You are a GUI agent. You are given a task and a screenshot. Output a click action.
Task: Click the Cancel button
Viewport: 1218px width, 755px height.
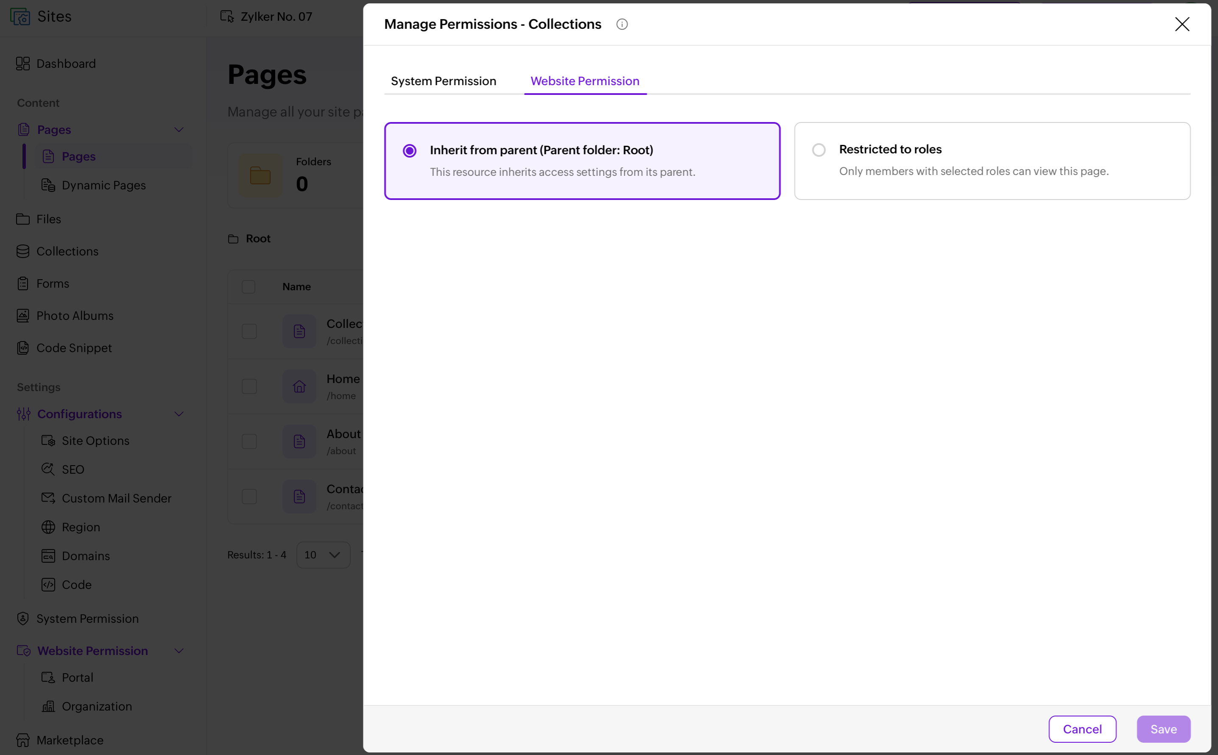(1082, 729)
